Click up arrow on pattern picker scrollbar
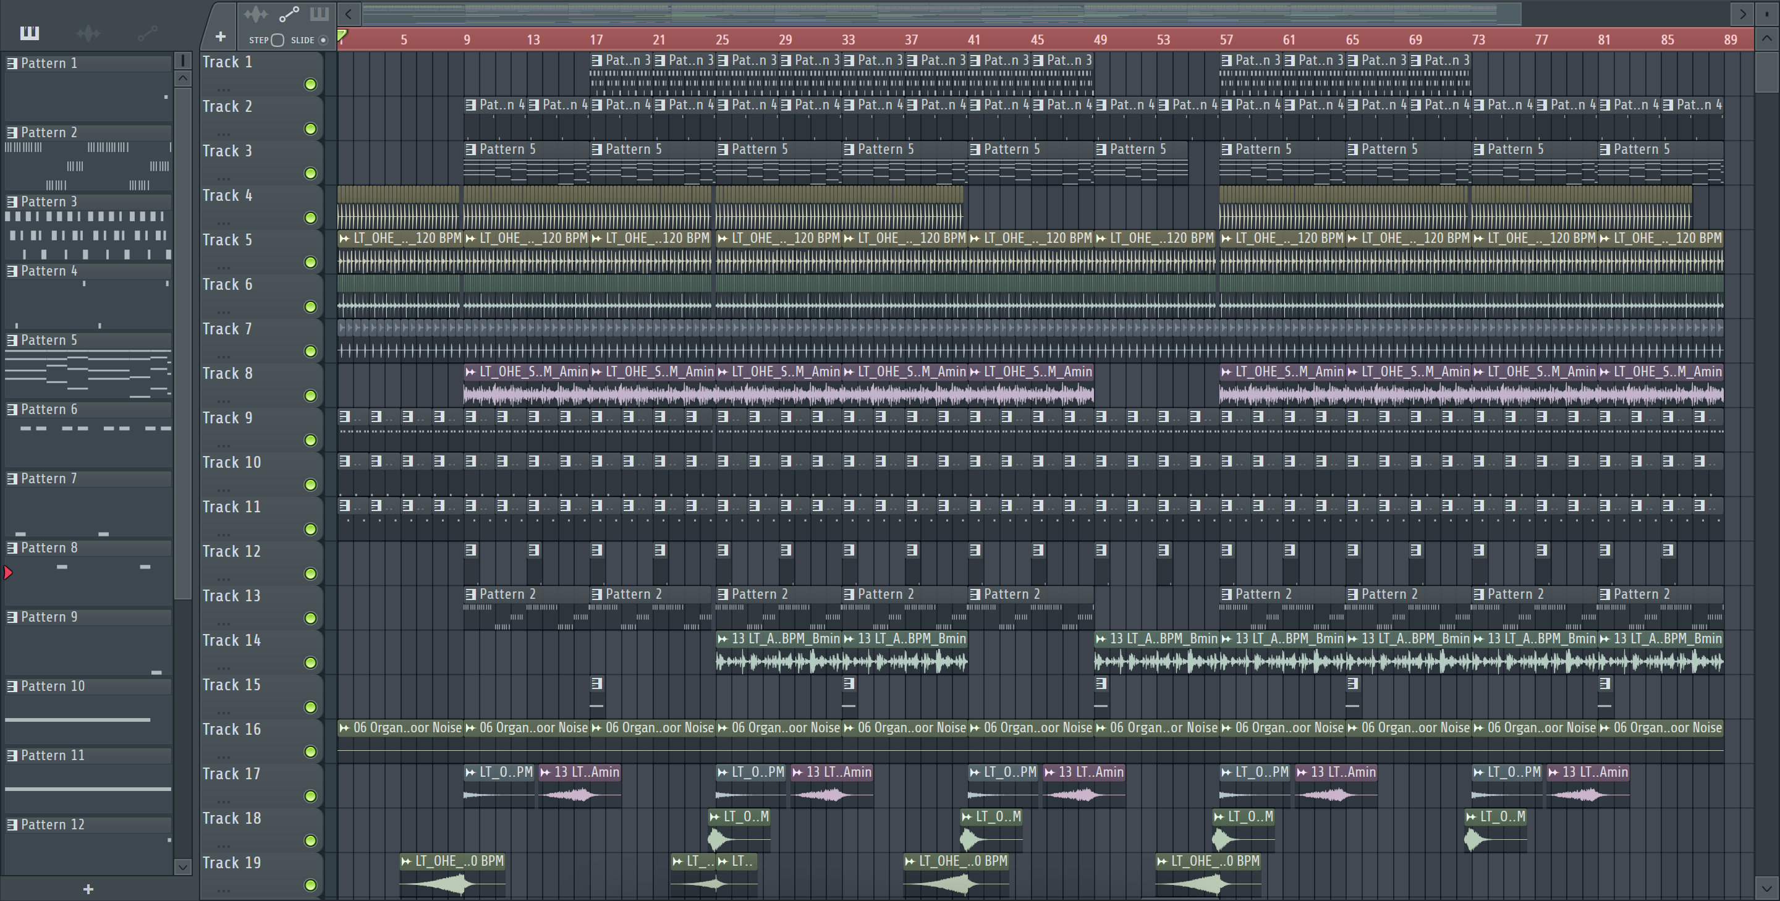 [x=182, y=78]
